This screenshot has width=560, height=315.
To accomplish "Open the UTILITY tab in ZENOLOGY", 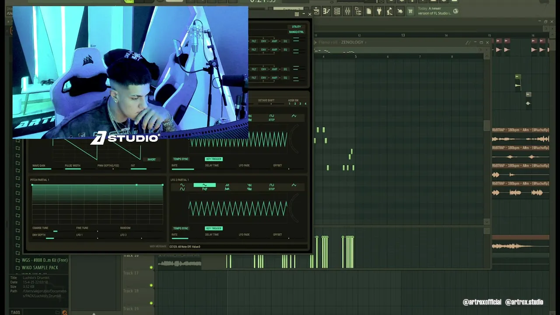I will tap(296, 27).
